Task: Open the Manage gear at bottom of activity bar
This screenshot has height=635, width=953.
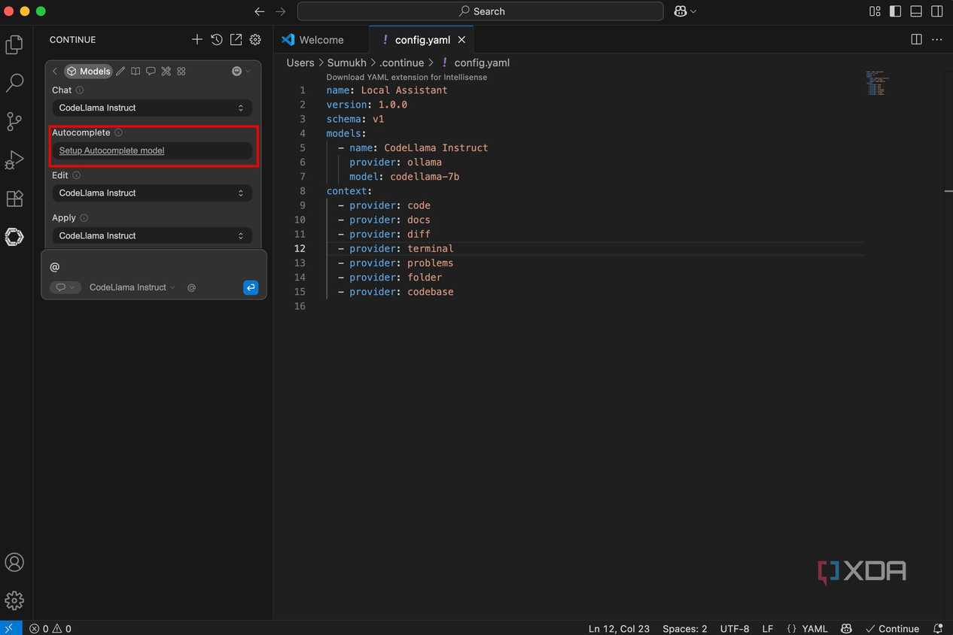Action: [x=14, y=600]
